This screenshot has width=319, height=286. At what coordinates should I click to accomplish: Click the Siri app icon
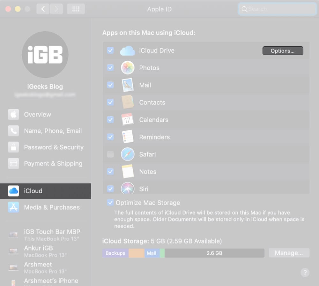(x=128, y=188)
